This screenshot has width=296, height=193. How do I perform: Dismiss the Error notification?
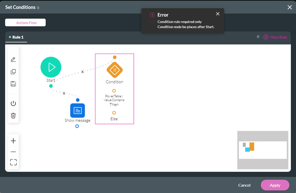(x=218, y=14)
